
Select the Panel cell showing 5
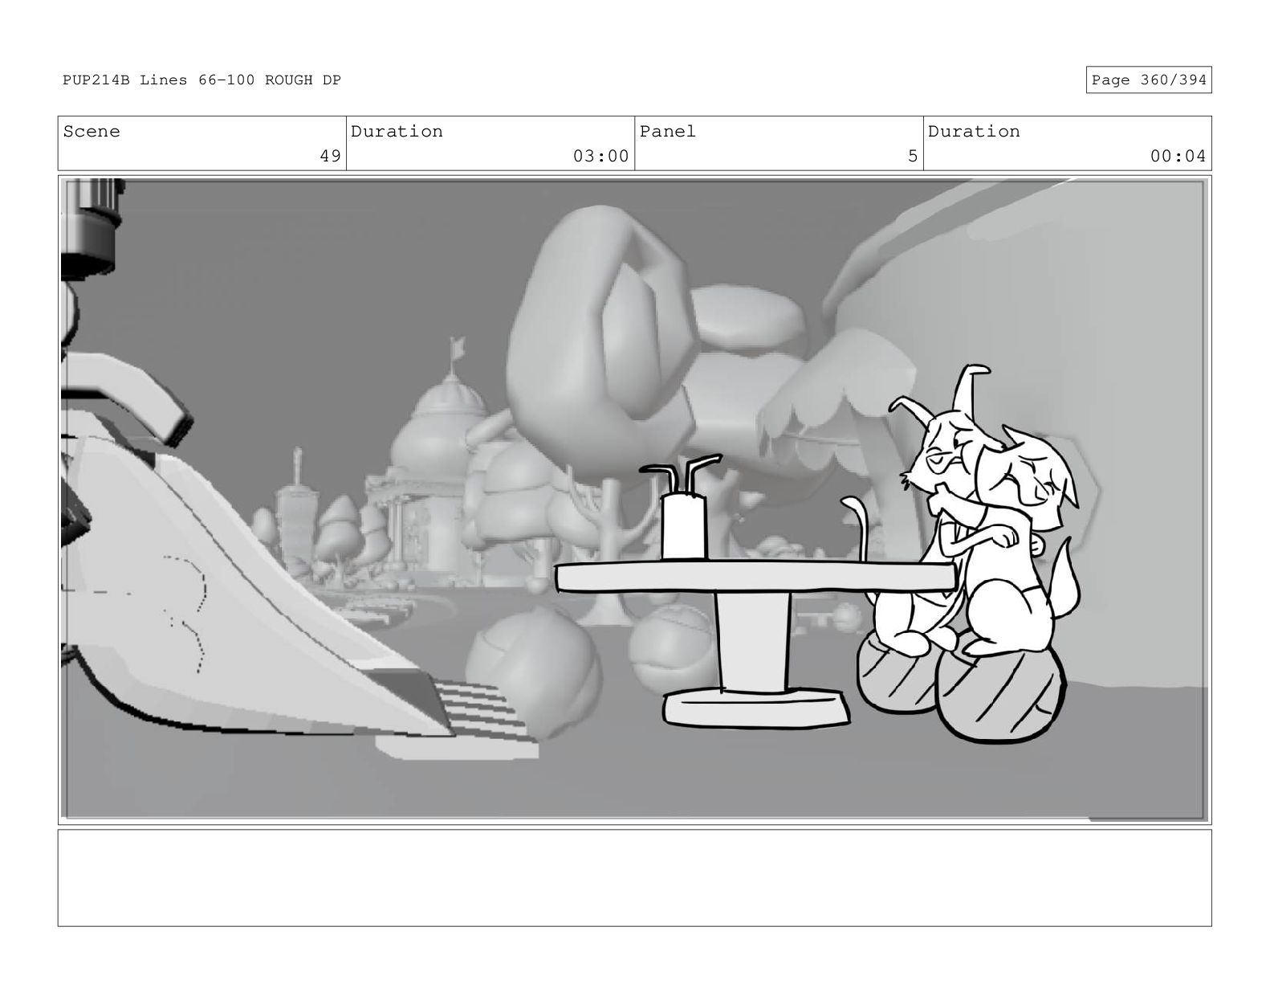(x=779, y=143)
